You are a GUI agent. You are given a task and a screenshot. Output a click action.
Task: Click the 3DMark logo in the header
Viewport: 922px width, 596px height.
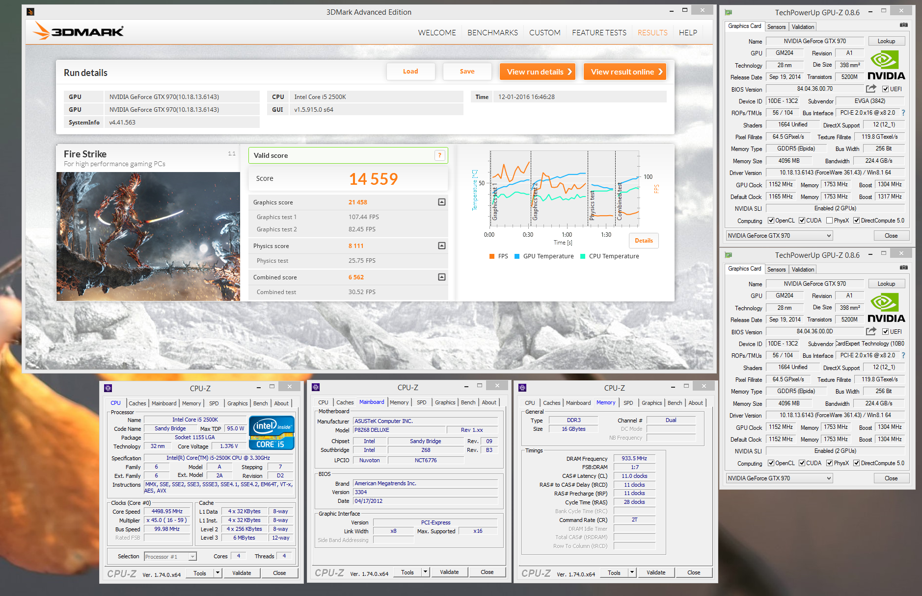coord(79,31)
